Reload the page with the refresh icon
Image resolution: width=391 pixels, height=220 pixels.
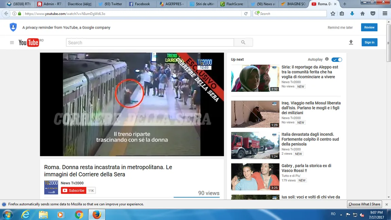[x=246, y=14]
